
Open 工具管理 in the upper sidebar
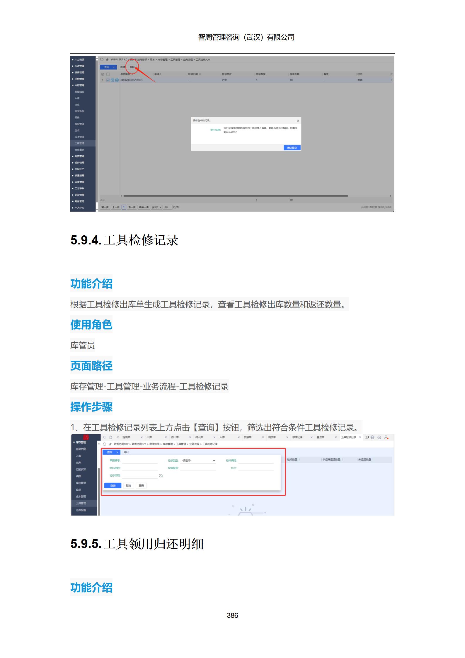79,143
